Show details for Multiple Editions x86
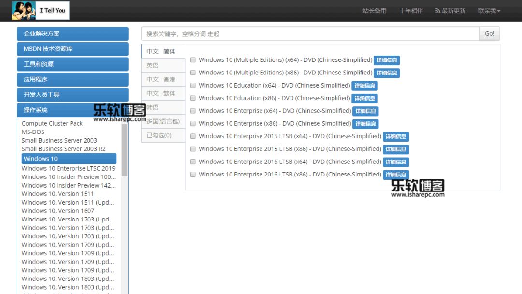The height and width of the screenshot is (294, 522). pyautogui.click(x=387, y=73)
